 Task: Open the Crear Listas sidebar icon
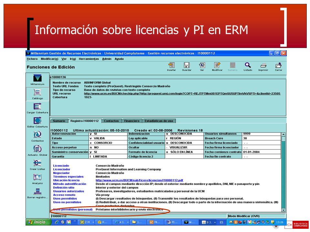(37, 165)
